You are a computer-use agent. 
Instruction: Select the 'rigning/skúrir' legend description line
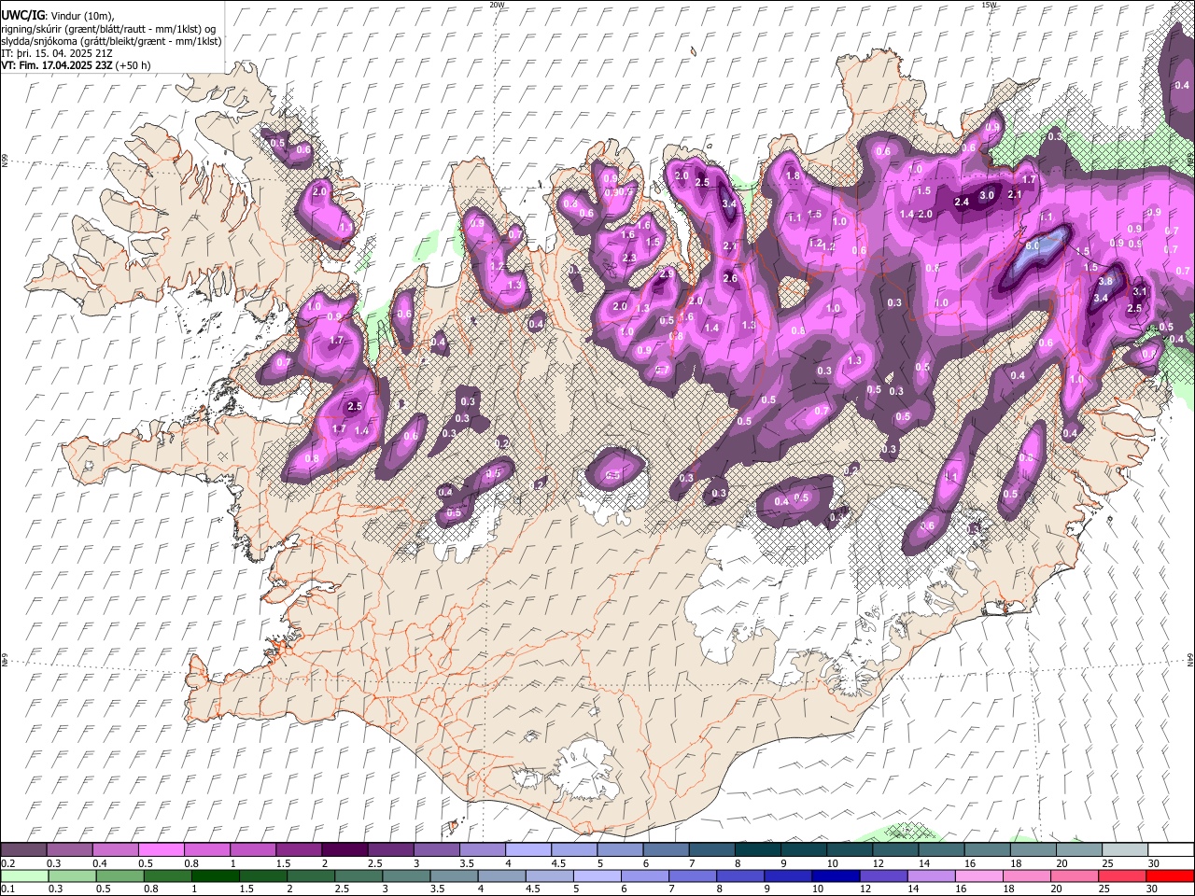(x=108, y=28)
